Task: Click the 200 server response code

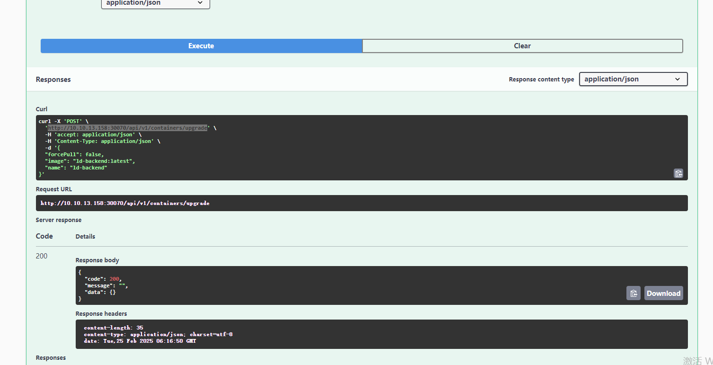Action: coord(42,256)
